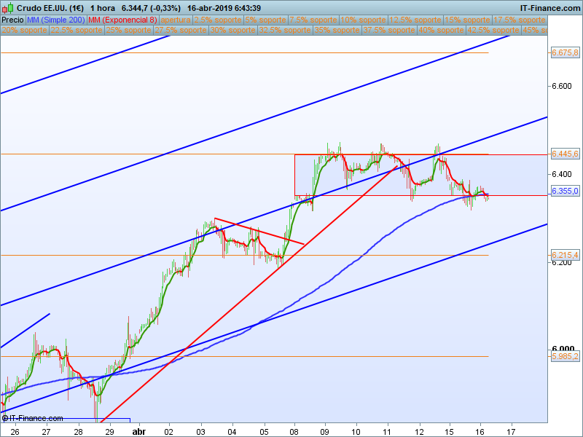This screenshot has height=437, width=583.
Task: Click the 15% soporte label
Action: point(467,20)
